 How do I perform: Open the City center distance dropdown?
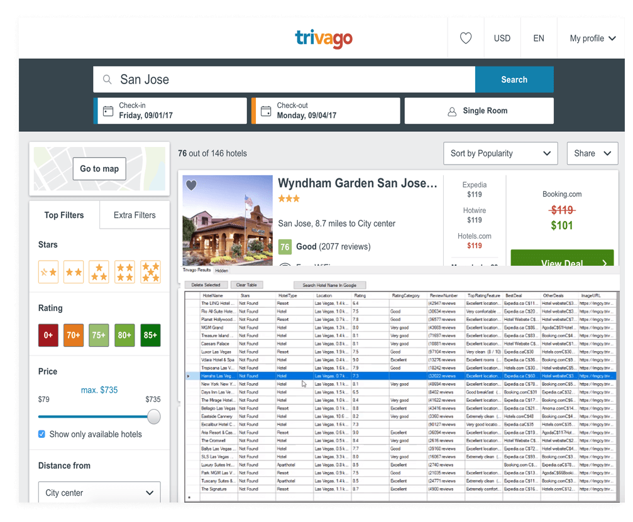click(99, 492)
